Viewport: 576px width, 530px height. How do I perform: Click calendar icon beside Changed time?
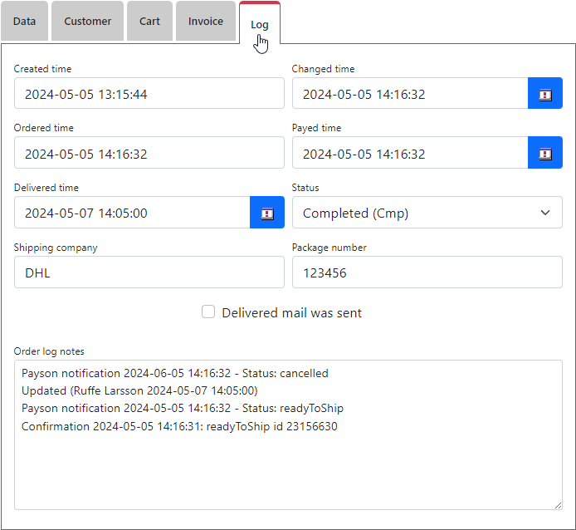544,94
